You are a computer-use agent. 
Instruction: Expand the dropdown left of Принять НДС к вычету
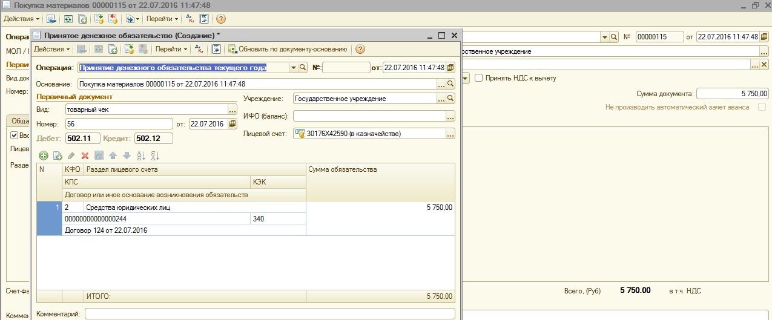coord(466,78)
